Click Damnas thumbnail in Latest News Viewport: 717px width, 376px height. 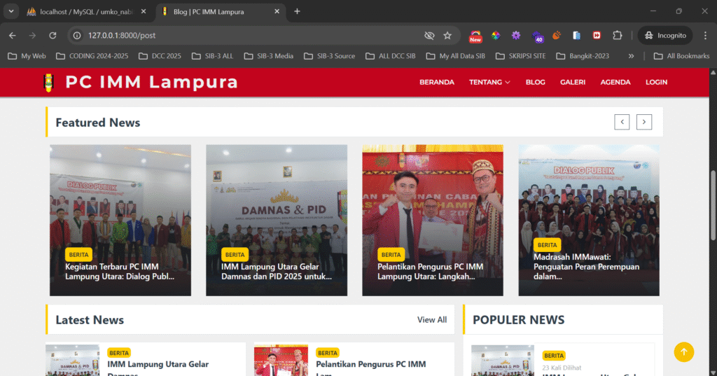click(x=72, y=360)
